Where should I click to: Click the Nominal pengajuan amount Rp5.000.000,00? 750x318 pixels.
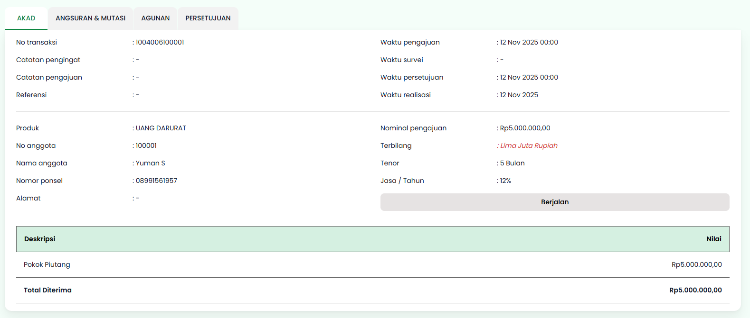(525, 128)
